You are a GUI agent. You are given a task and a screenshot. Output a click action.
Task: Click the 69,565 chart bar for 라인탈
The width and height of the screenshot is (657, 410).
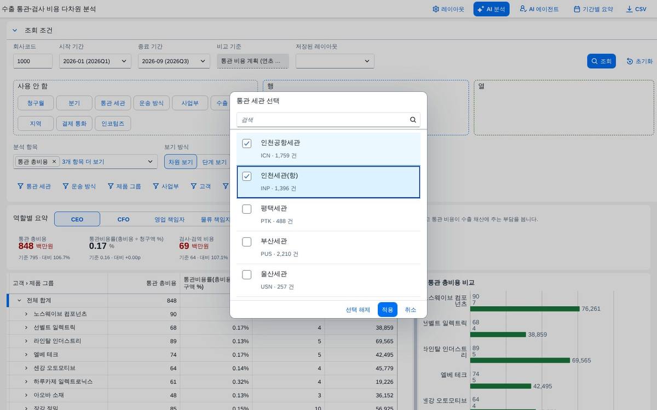[x=520, y=360]
